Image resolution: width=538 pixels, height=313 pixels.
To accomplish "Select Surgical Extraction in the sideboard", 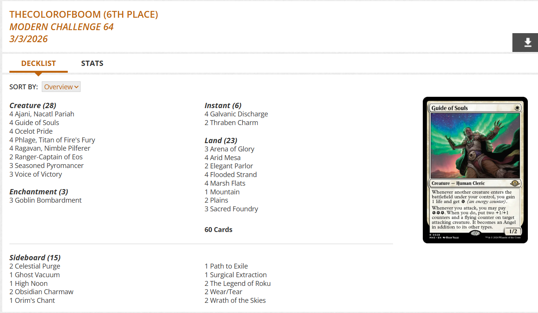I will (238, 275).
